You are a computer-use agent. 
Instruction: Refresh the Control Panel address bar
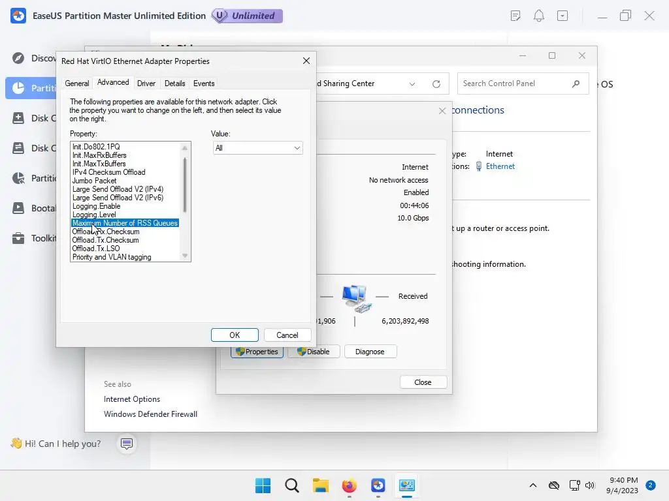436,84
